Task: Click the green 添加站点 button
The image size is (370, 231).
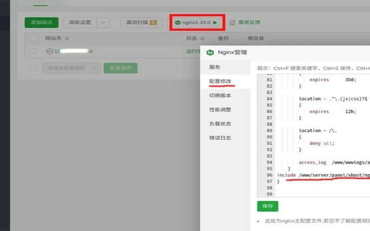Action: 42,22
